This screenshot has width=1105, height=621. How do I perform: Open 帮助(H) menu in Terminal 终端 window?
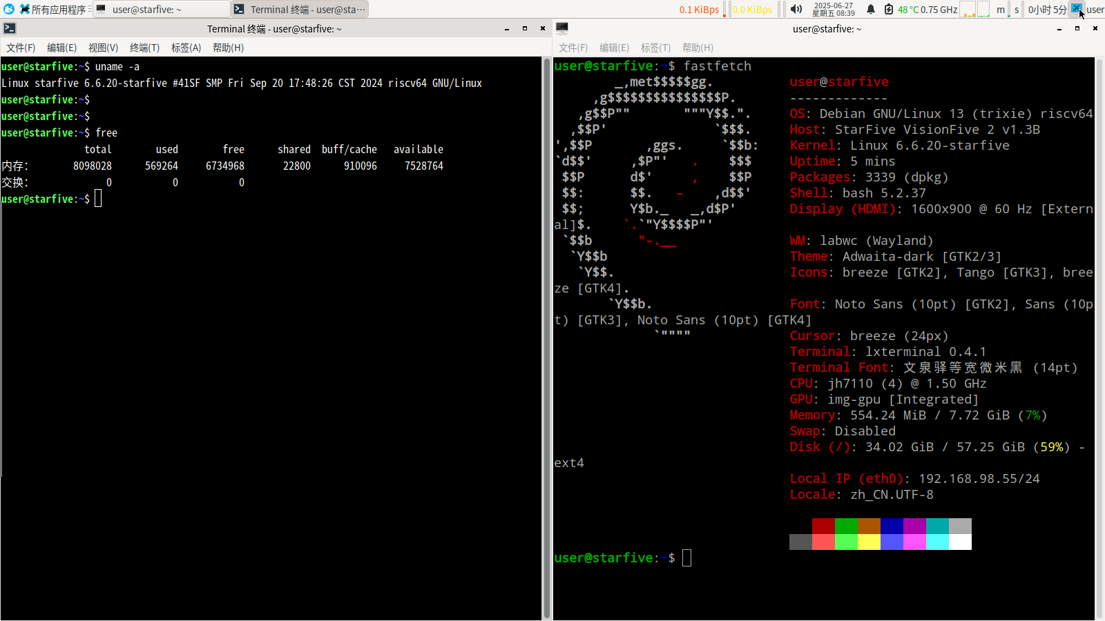pyautogui.click(x=228, y=48)
